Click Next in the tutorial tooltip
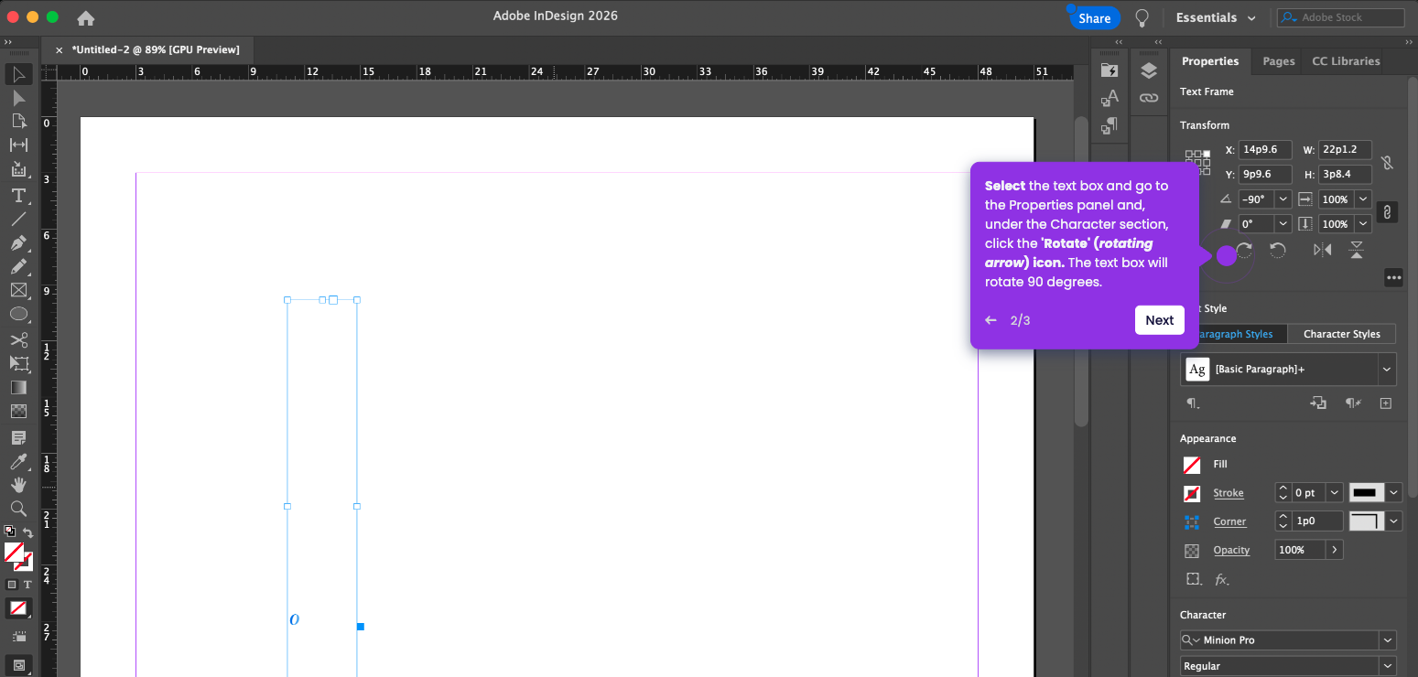The image size is (1418, 677). coord(1159,320)
